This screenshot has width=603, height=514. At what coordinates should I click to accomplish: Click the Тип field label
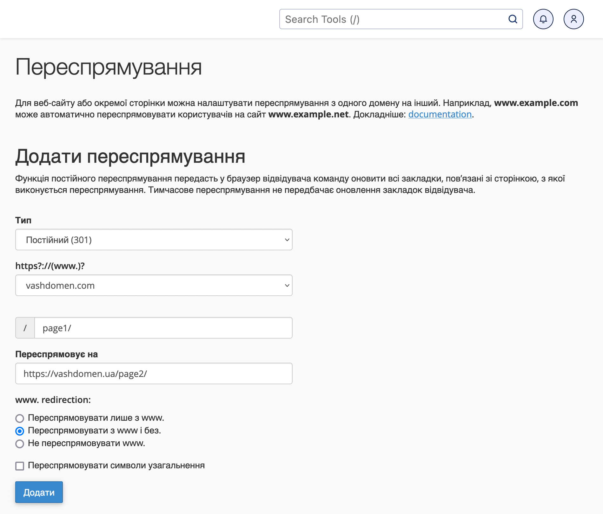[x=23, y=220]
